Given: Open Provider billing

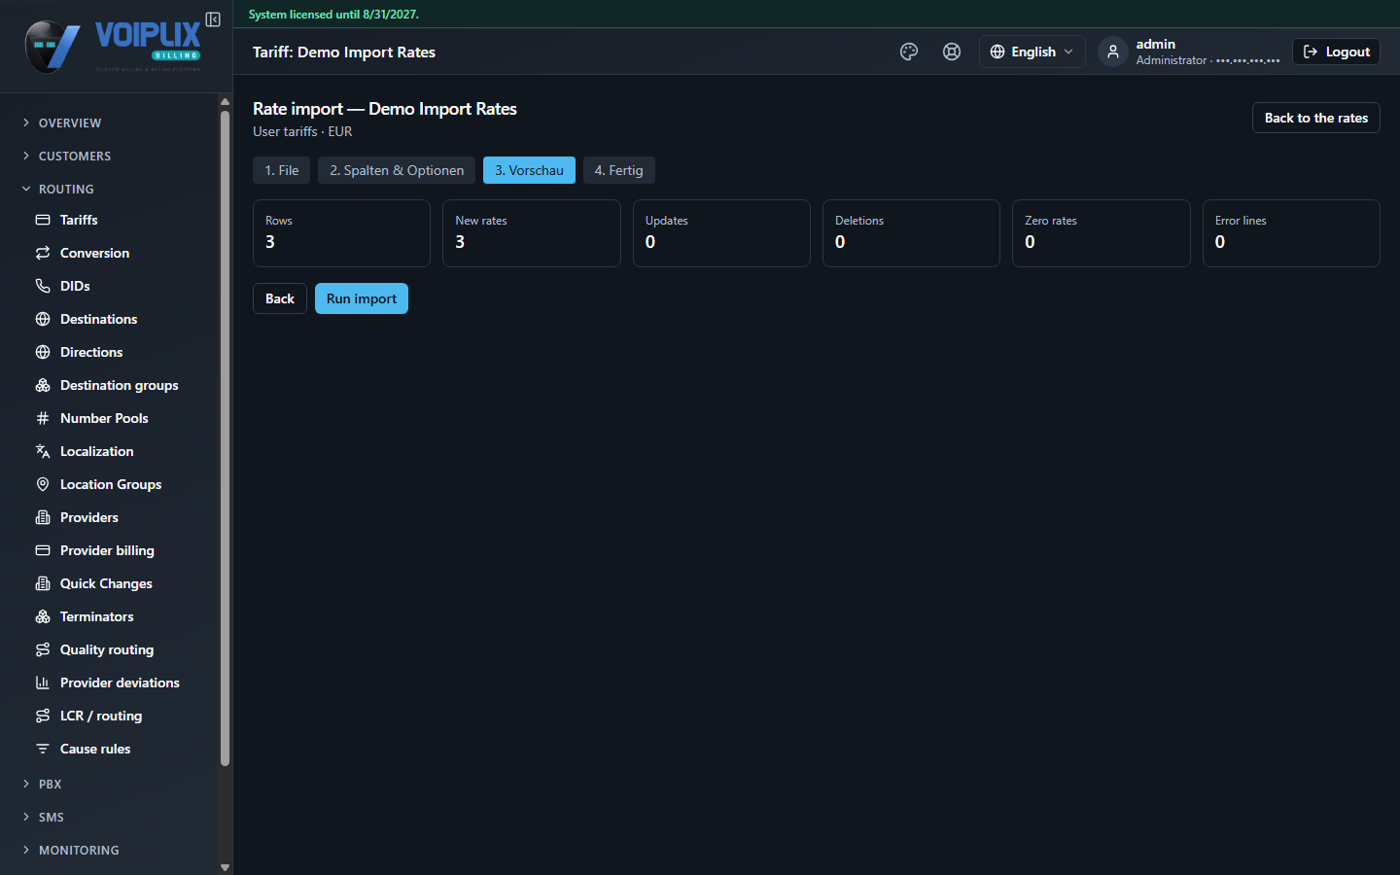Looking at the screenshot, I should point(109,550).
